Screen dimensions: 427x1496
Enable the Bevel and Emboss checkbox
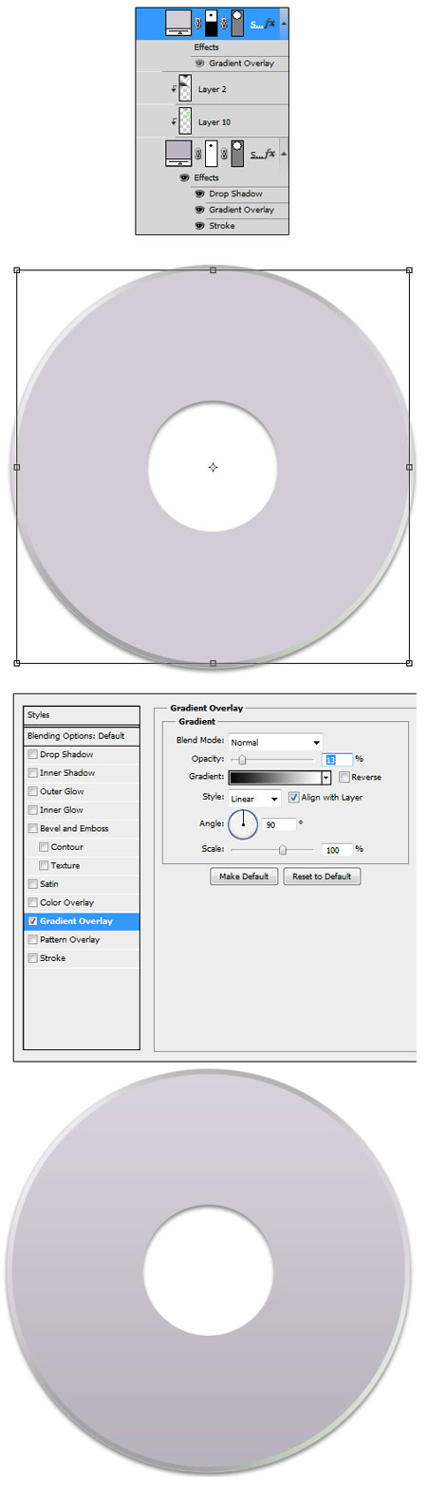tap(33, 829)
